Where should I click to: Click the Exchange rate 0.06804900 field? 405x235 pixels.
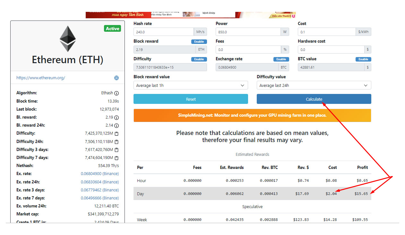tap(247, 67)
